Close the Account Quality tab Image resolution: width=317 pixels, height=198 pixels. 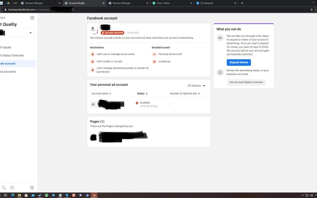(x=103, y=3)
